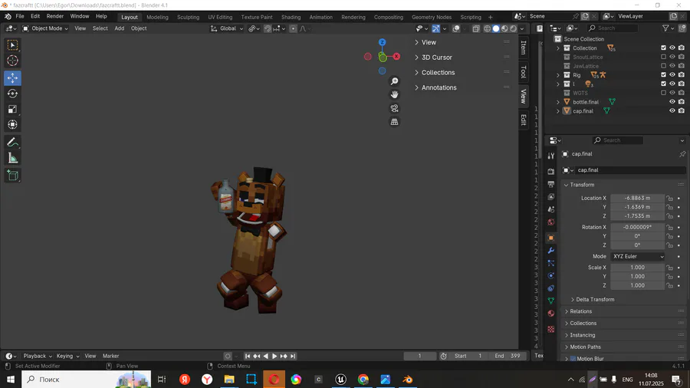Click the zoom magnifier viewport icon

point(394,81)
